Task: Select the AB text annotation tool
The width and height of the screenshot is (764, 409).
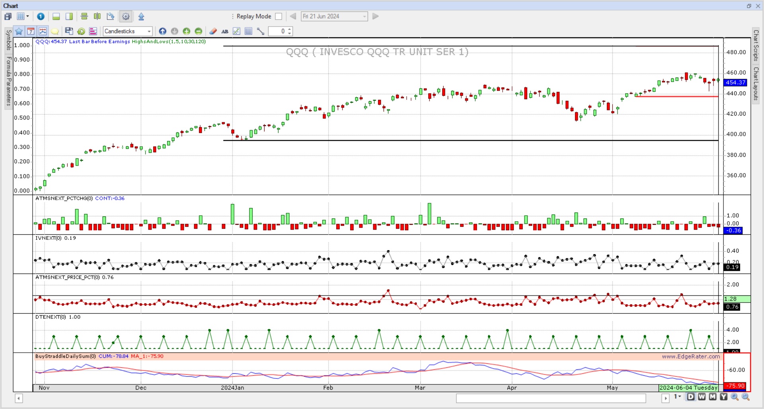Action: tap(225, 31)
